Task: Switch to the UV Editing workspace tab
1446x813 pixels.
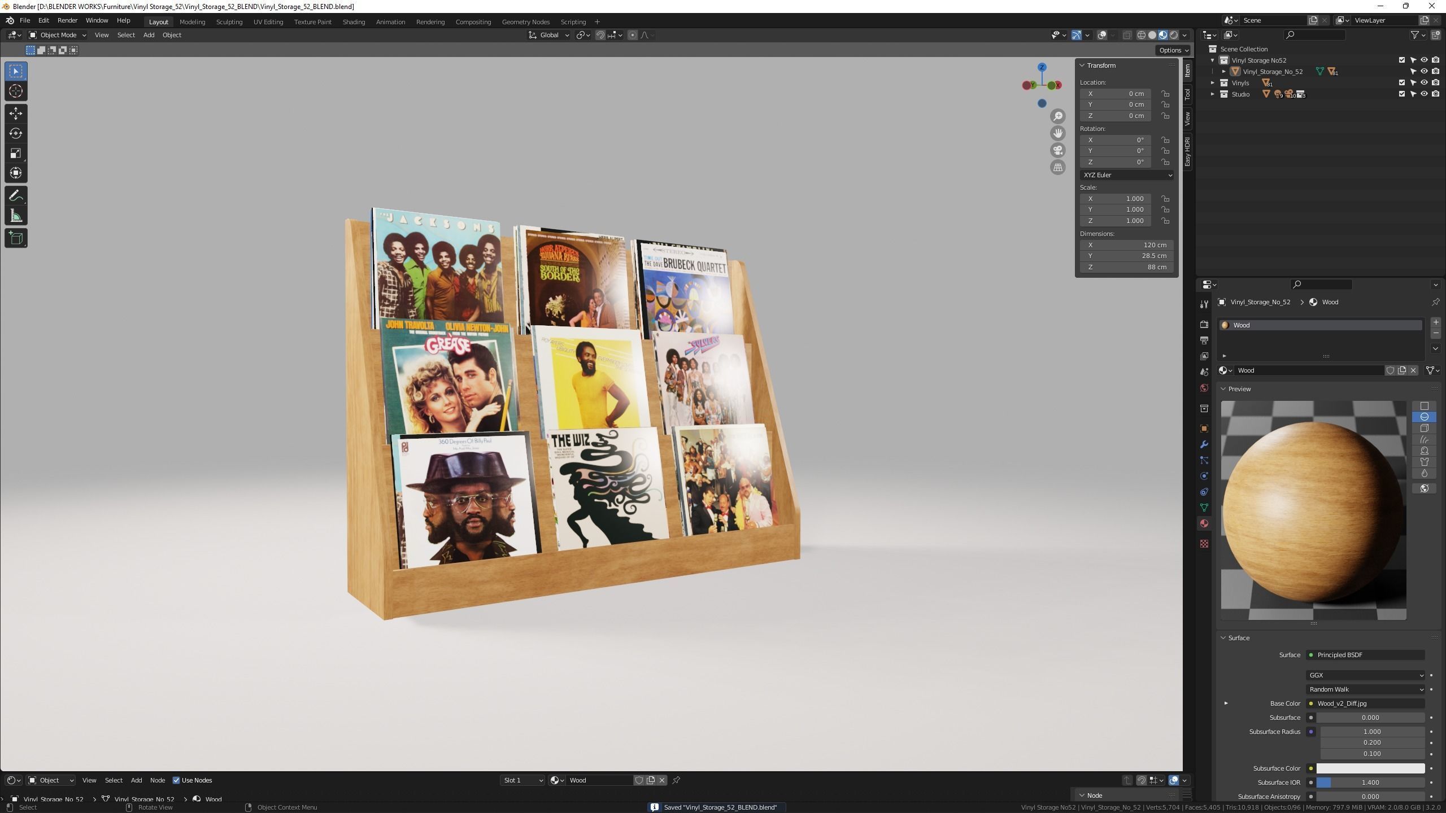Action: click(268, 22)
